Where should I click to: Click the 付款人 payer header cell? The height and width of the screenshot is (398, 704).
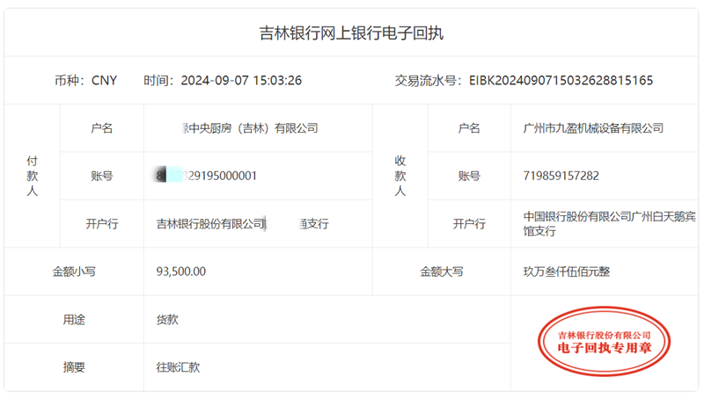point(33,176)
